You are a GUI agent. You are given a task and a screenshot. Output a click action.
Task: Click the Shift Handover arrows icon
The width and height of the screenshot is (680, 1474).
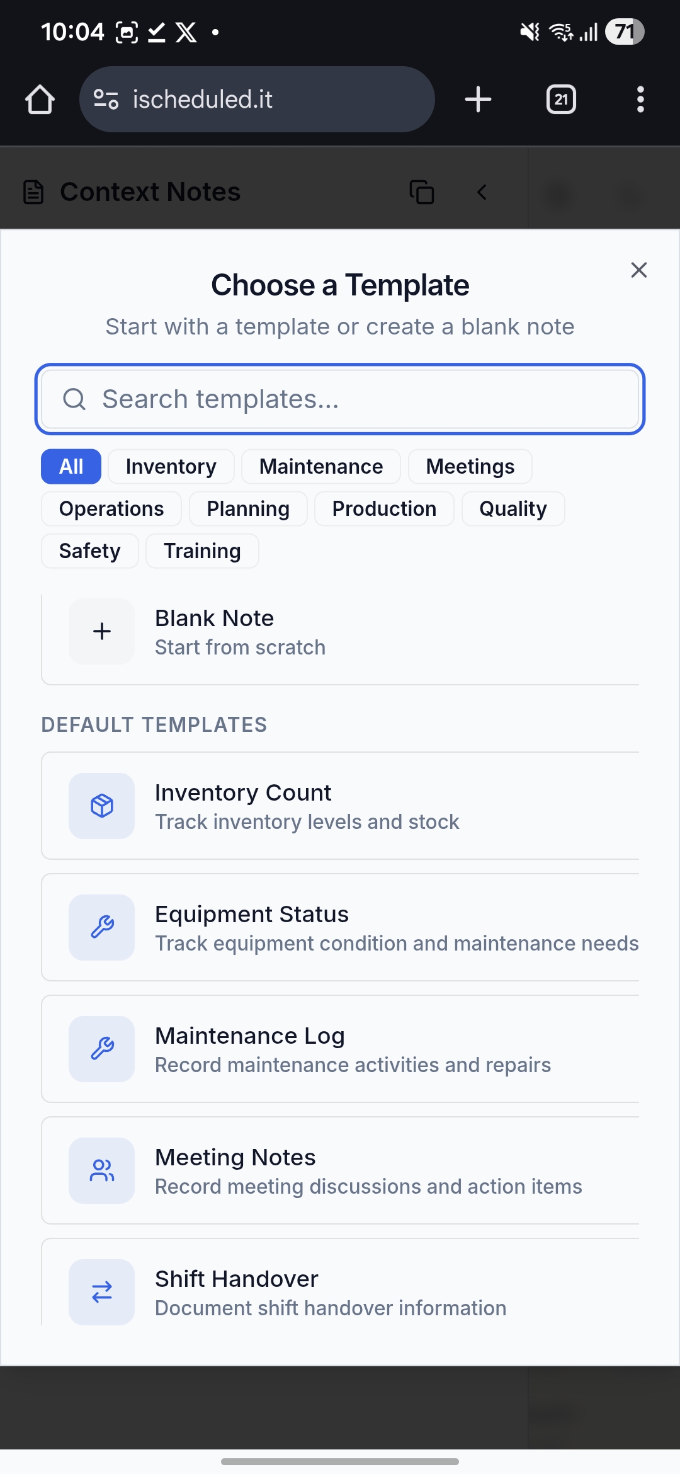point(101,1292)
